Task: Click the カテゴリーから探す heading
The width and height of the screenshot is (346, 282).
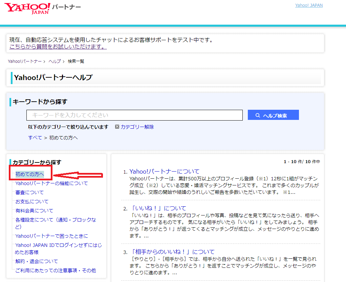Action: 37,162
